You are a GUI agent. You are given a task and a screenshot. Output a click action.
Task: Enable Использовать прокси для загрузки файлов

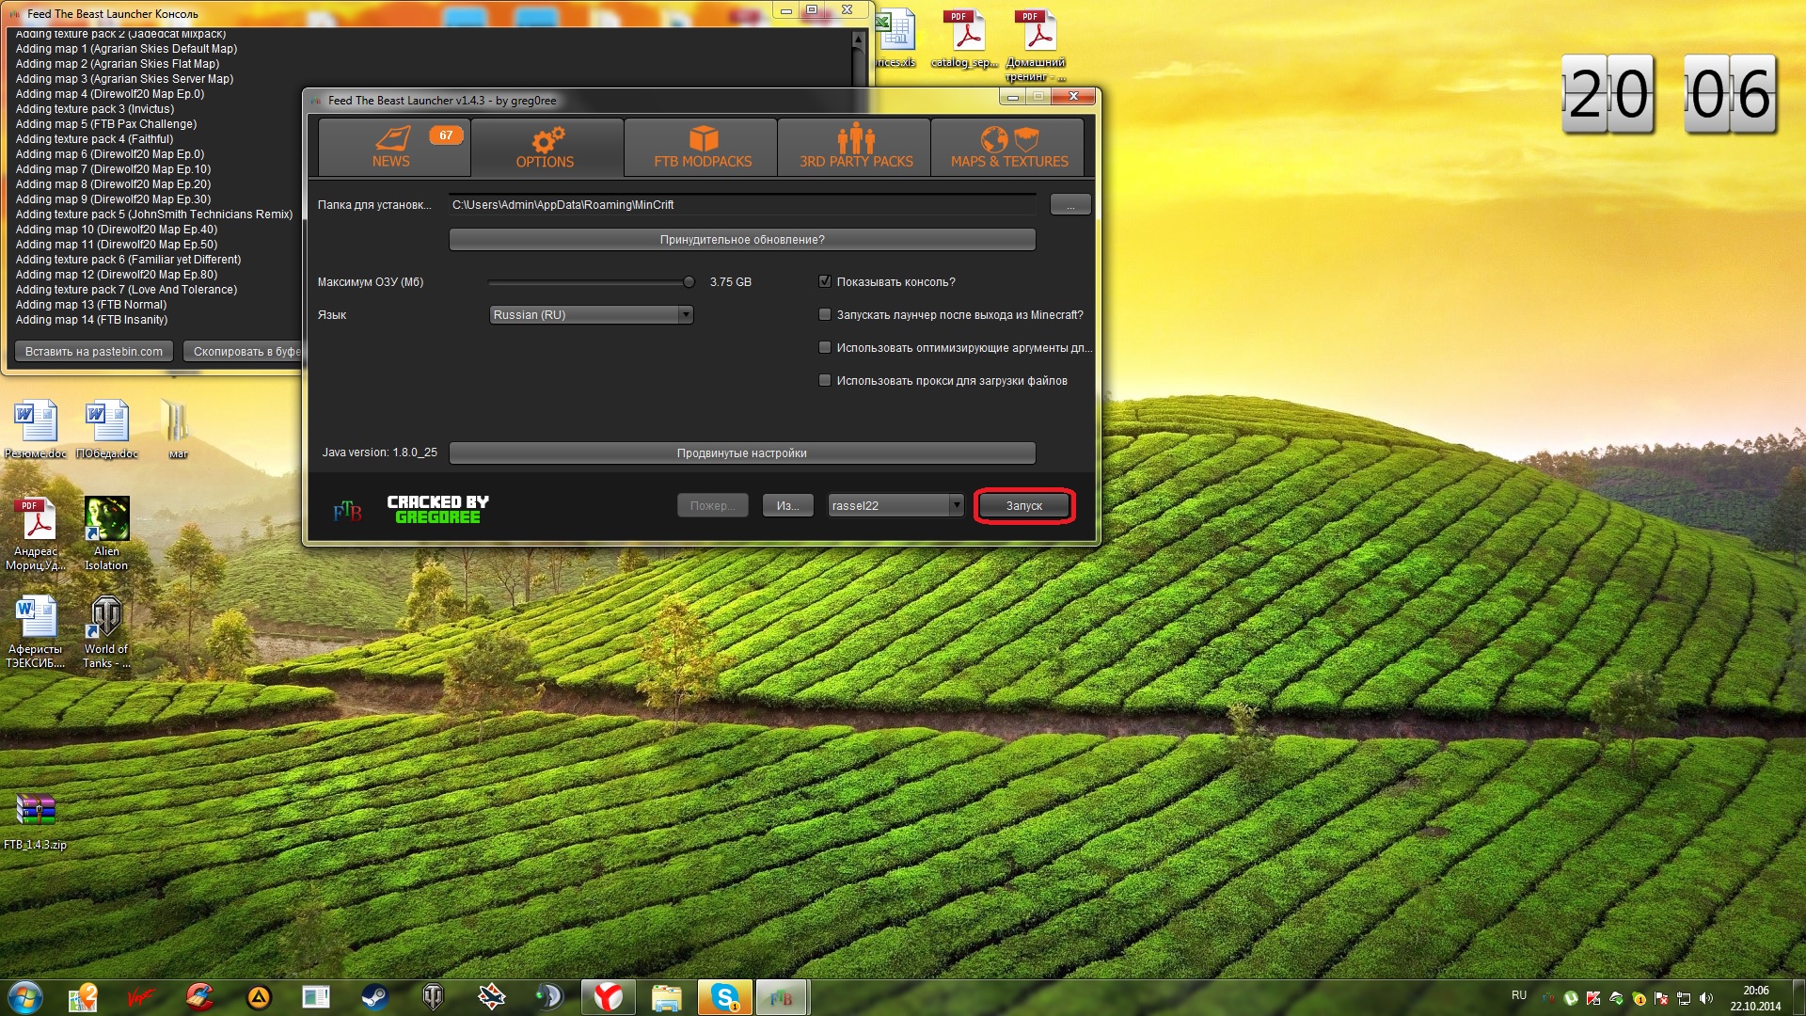click(825, 380)
